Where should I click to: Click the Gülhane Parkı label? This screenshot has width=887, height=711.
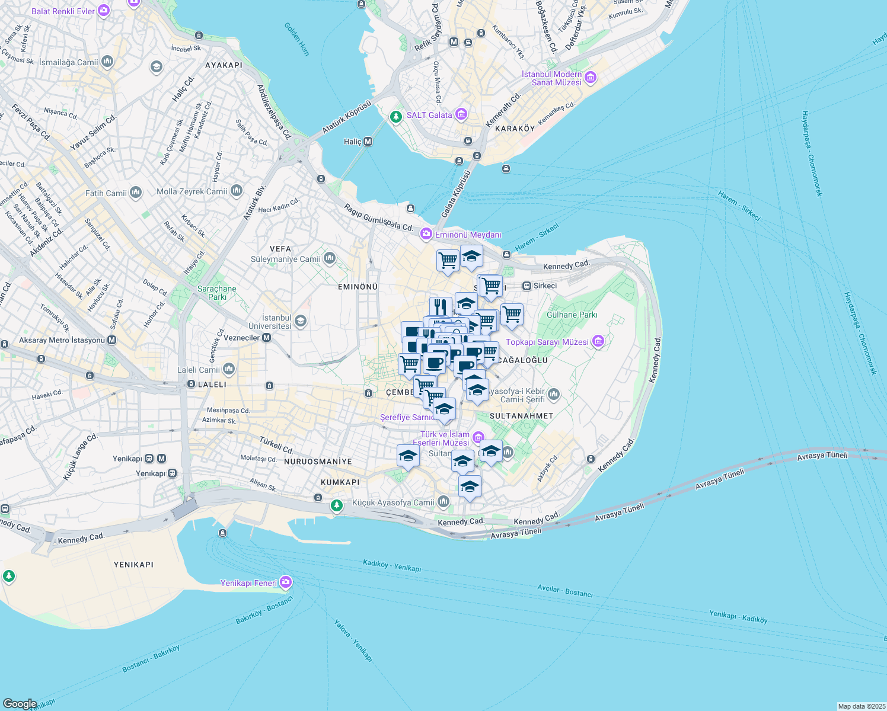click(572, 315)
